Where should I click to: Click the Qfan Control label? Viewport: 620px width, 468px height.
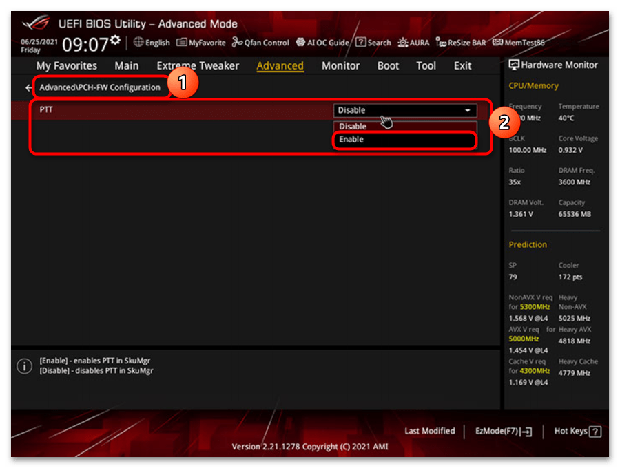pyautogui.click(x=267, y=43)
